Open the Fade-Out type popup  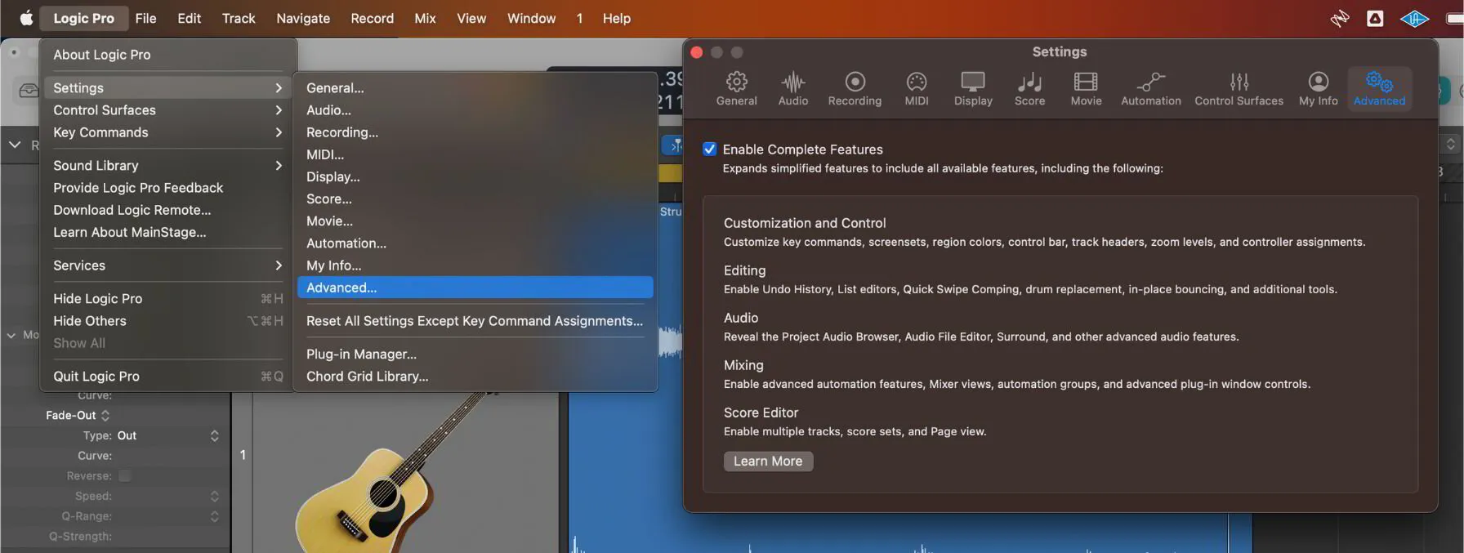(x=105, y=415)
